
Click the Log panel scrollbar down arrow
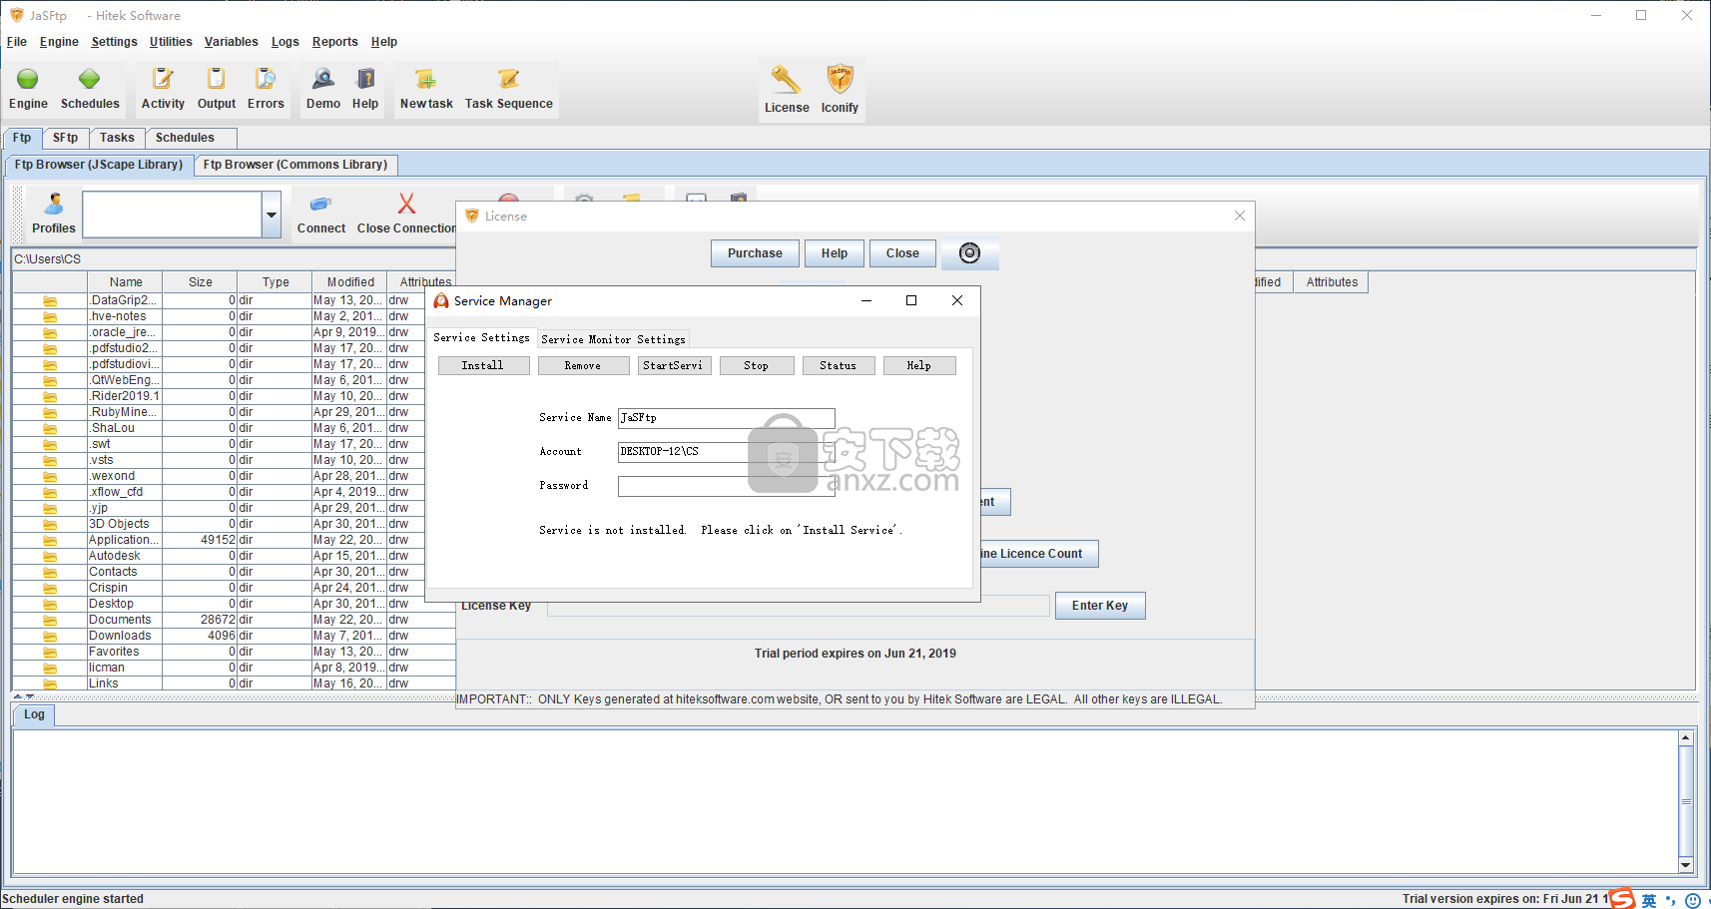1686,865
